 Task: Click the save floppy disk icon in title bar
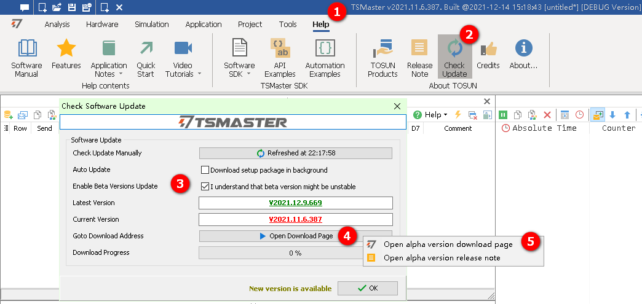pos(72,7)
